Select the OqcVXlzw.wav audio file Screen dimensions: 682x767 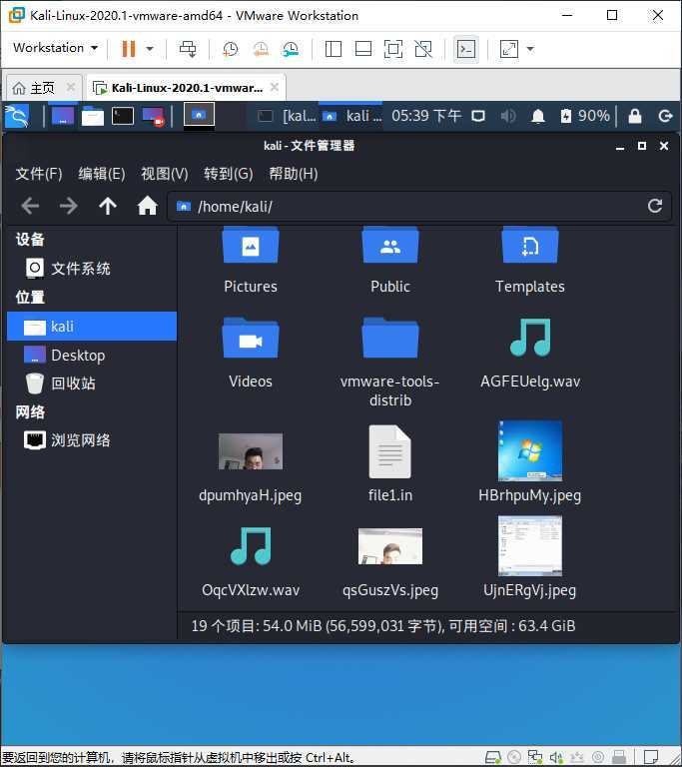pos(251,562)
